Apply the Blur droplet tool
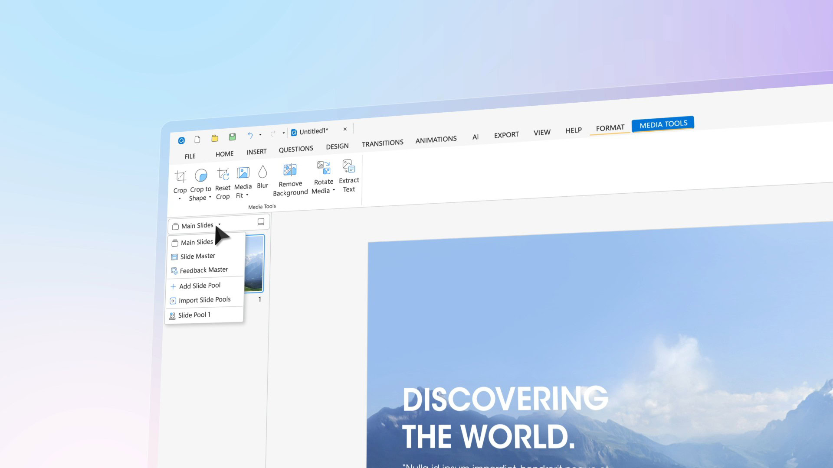833x468 pixels. click(262, 172)
